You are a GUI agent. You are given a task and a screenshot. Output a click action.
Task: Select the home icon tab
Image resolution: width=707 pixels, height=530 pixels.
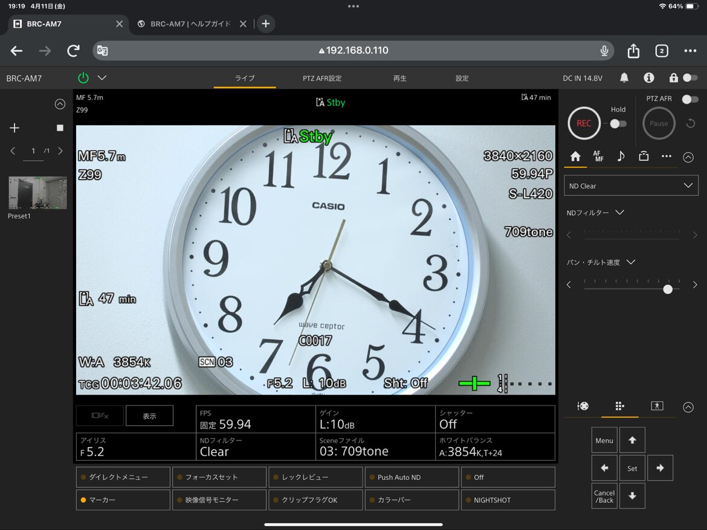(x=575, y=157)
